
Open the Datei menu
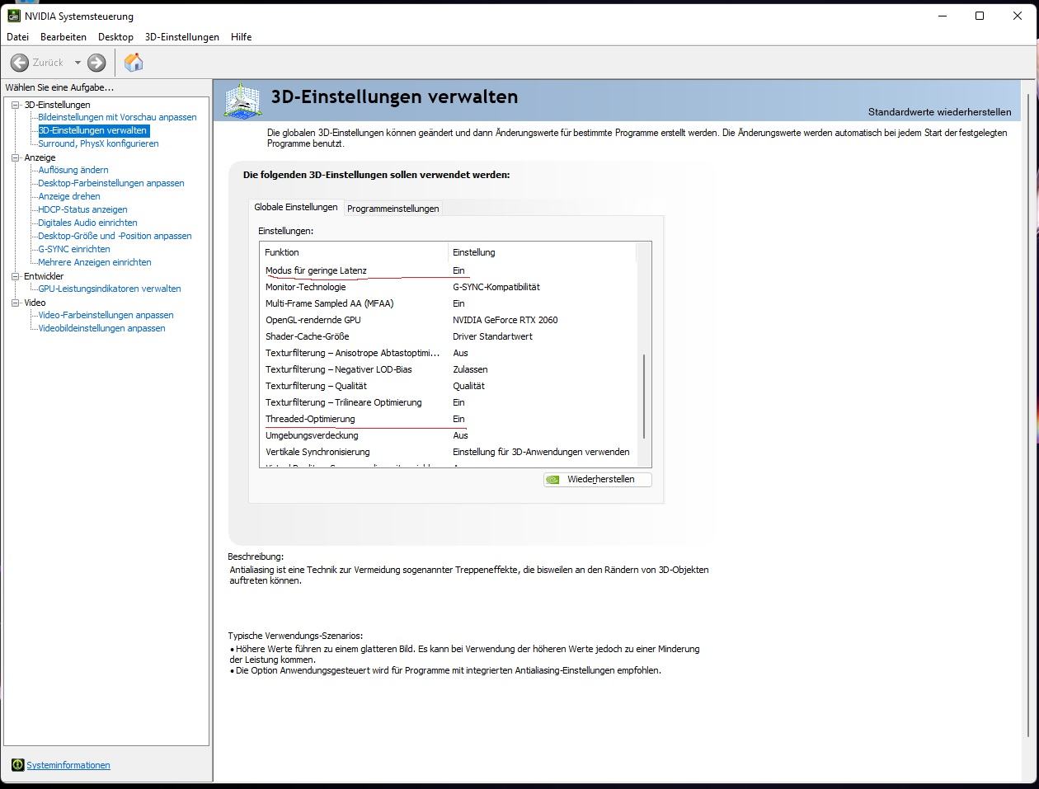point(17,37)
